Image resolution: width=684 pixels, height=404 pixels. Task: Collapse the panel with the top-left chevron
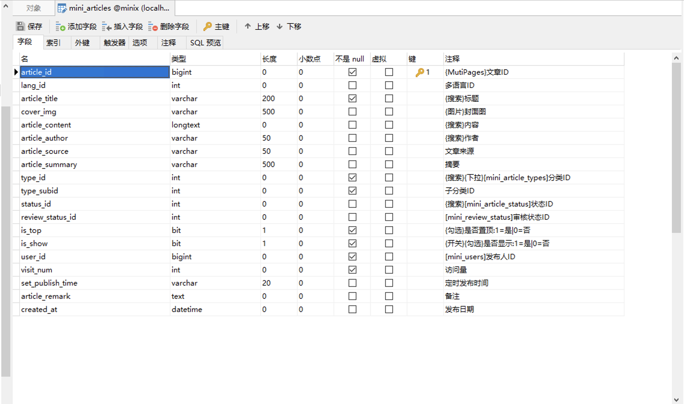(x=6, y=6)
